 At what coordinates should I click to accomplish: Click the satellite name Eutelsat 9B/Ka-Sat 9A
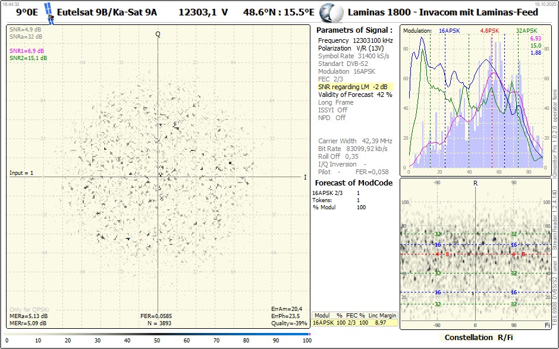point(107,12)
